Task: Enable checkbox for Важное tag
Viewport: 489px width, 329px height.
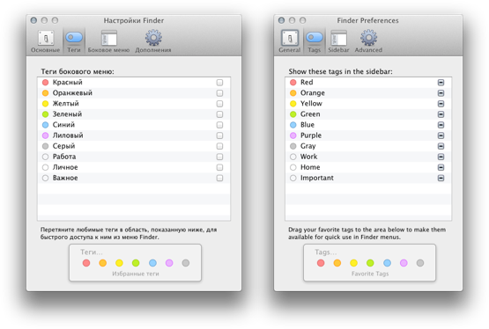Action: coord(219,178)
